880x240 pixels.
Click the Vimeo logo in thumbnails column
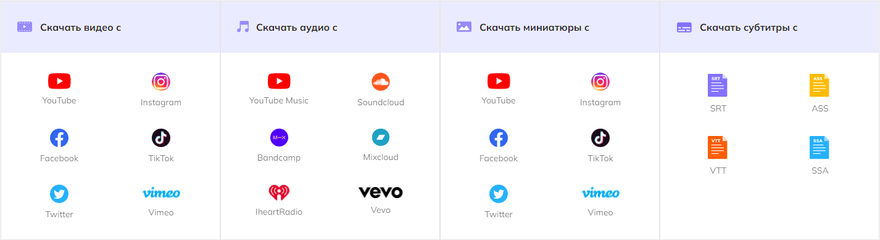[600, 193]
